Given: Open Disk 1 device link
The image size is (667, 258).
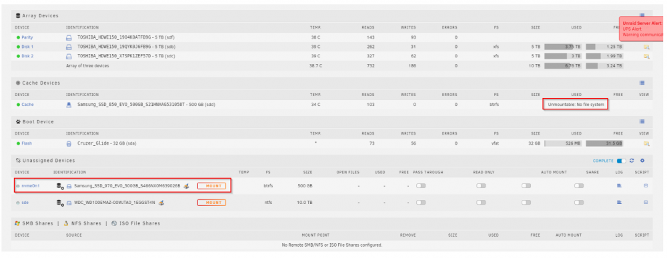Looking at the screenshot, I should tap(27, 47).
